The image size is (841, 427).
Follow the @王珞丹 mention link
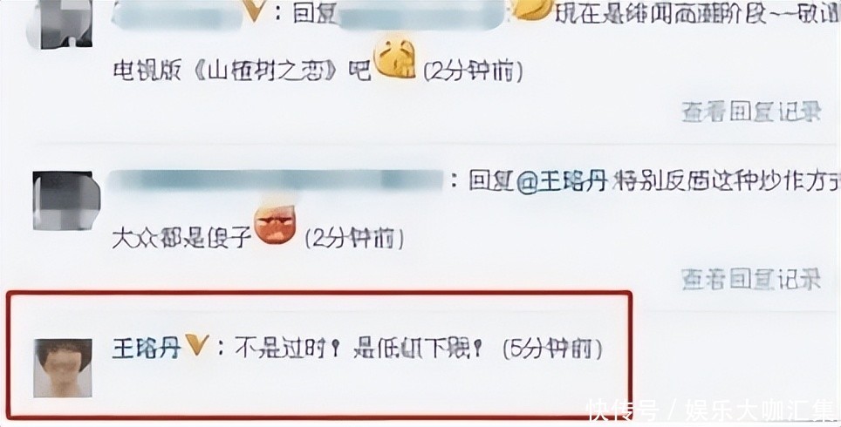(x=562, y=181)
